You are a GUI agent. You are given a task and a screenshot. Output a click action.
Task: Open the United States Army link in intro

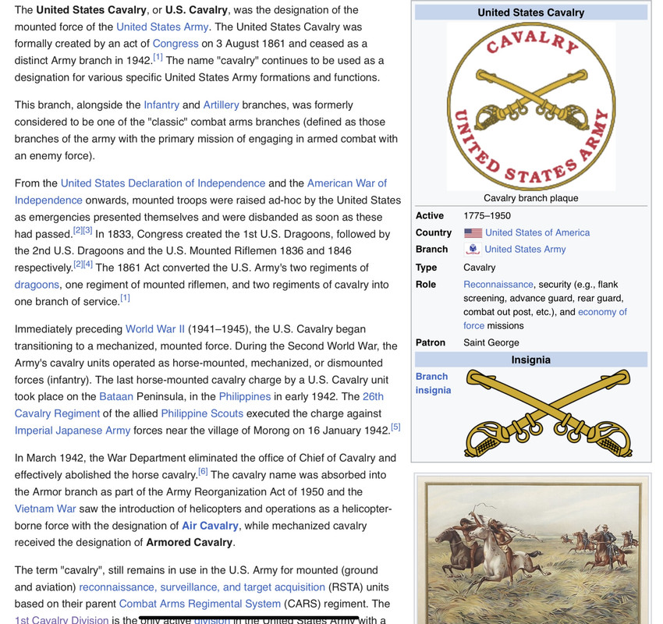click(x=162, y=27)
